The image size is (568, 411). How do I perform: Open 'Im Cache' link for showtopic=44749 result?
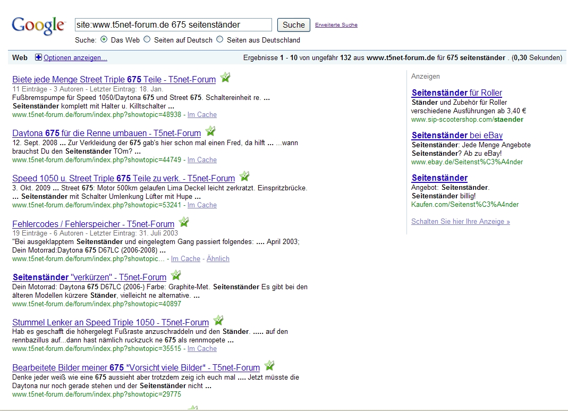[x=202, y=160]
